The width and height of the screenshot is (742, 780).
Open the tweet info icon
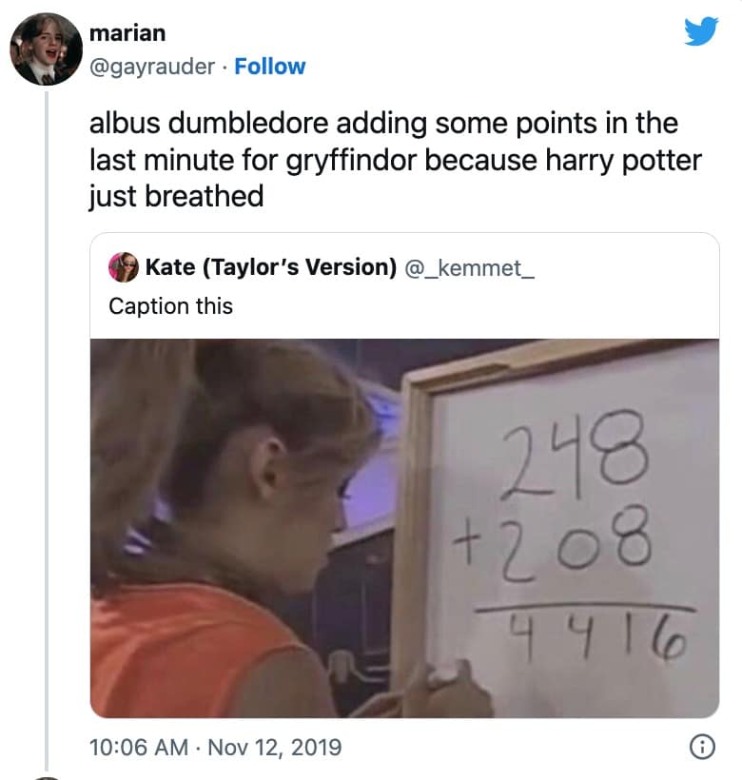(x=703, y=747)
